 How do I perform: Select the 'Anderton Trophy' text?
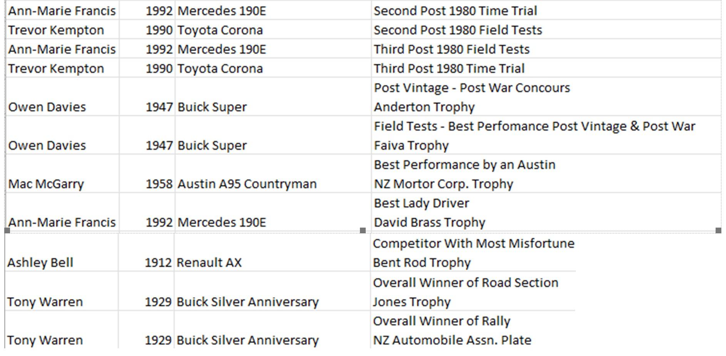point(424,107)
